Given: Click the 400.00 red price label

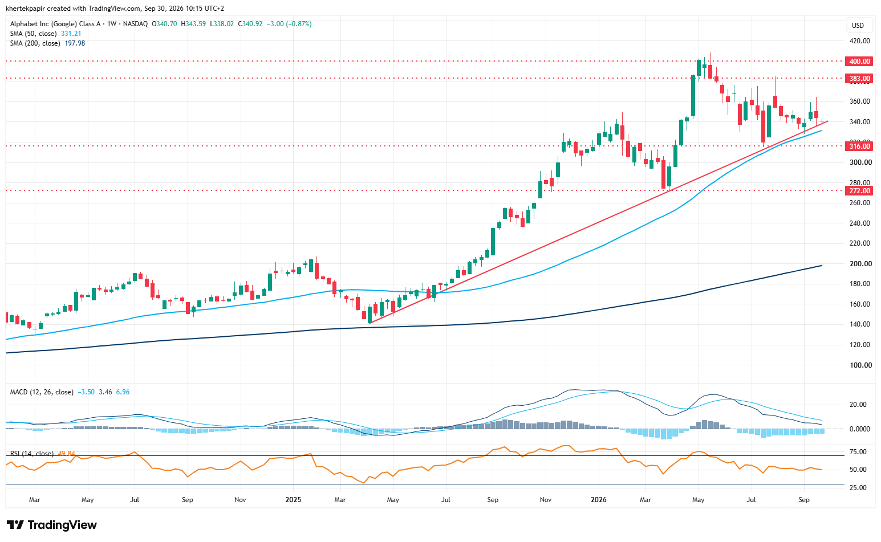Looking at the screenshot, I should coord(859,61).
